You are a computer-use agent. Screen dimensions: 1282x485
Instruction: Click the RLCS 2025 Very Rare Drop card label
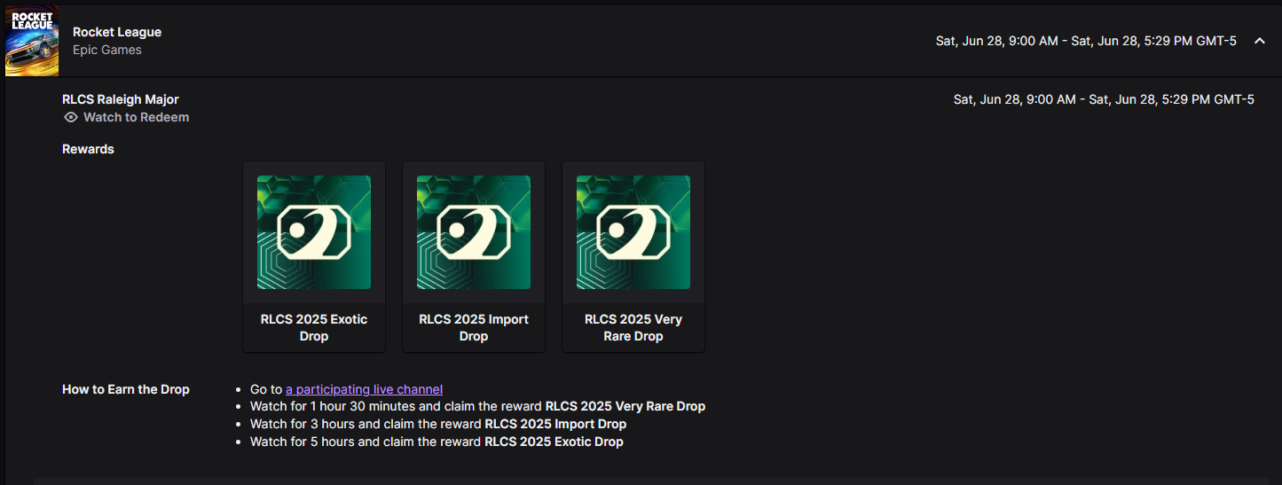click(633, 327)
